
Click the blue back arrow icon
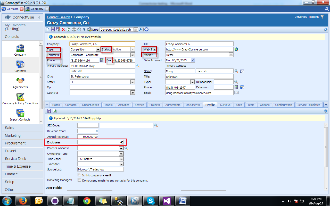(146, 30)
